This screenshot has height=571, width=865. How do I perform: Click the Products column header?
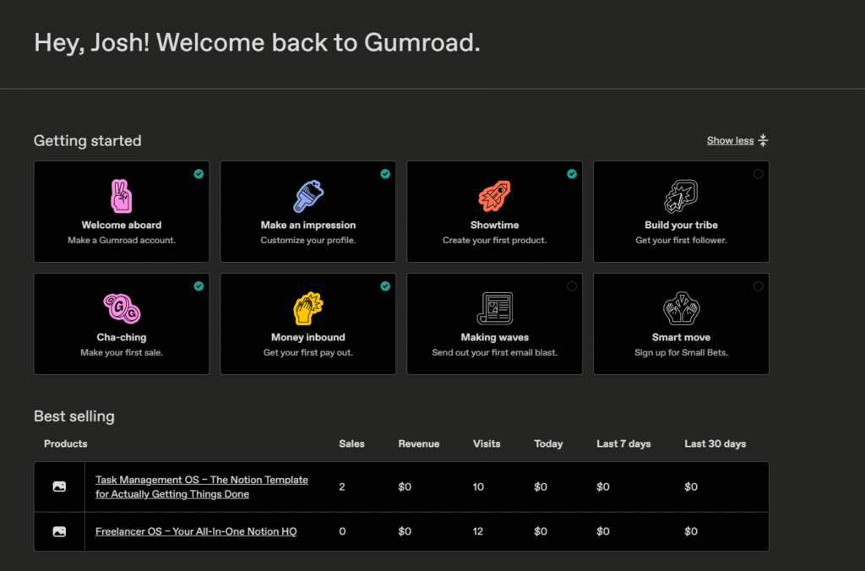click(66, 443)
